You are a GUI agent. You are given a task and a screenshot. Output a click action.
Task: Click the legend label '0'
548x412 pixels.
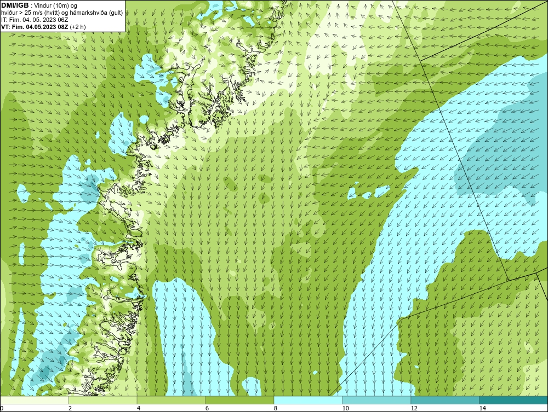tap(2, 408)
